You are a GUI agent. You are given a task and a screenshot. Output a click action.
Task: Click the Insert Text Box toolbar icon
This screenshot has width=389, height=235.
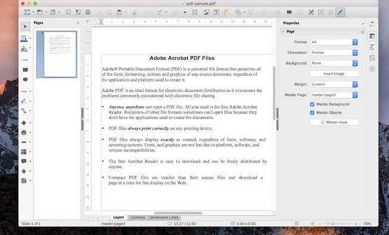pyautogui.click(x=216, y=12)
